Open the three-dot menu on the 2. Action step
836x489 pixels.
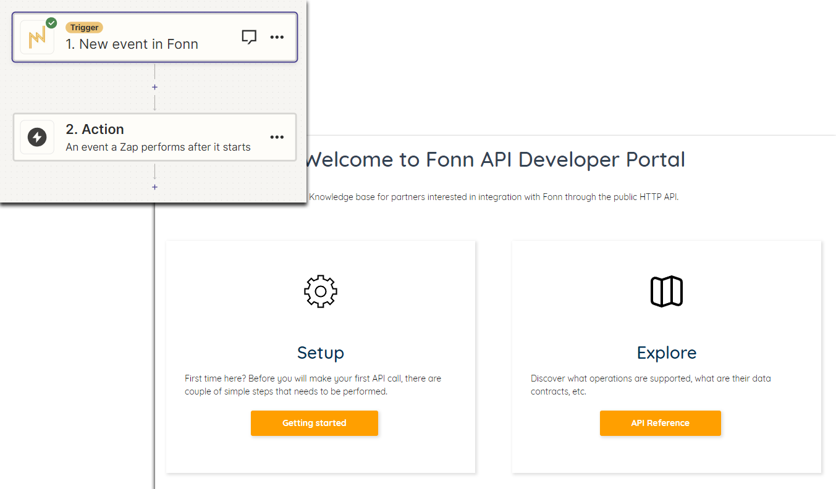click(x=277, y=137)
